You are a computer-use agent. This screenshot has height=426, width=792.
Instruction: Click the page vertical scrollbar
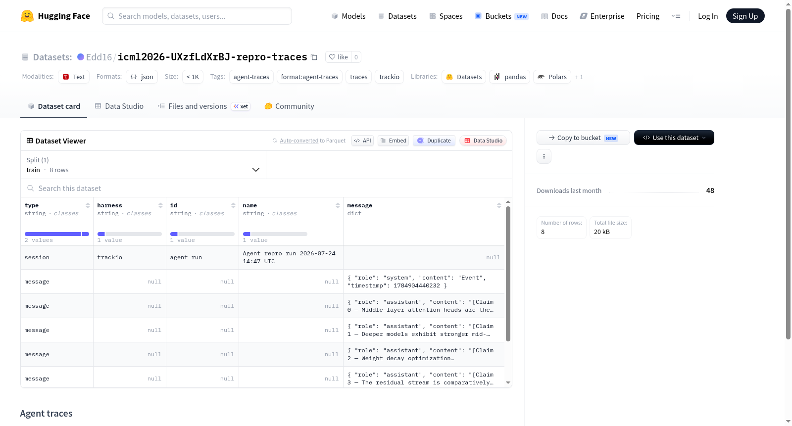(789, 173)
